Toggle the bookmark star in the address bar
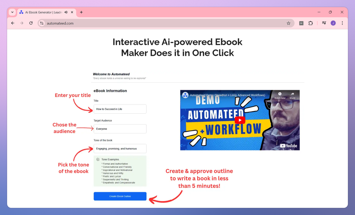355x215 pixels. click(288, 23)
